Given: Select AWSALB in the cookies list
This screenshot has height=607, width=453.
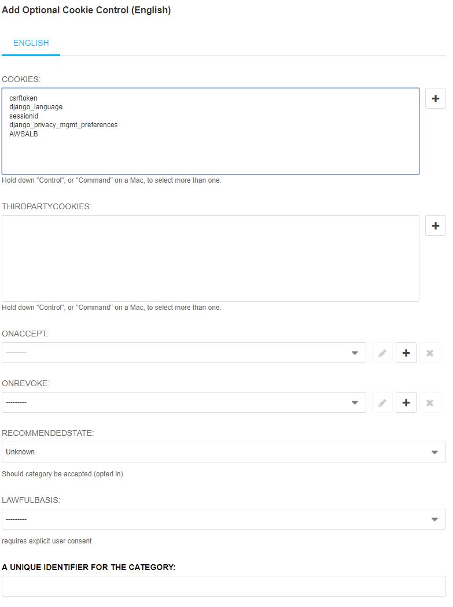Looking at the screenshot, I should tap(23, 134).
